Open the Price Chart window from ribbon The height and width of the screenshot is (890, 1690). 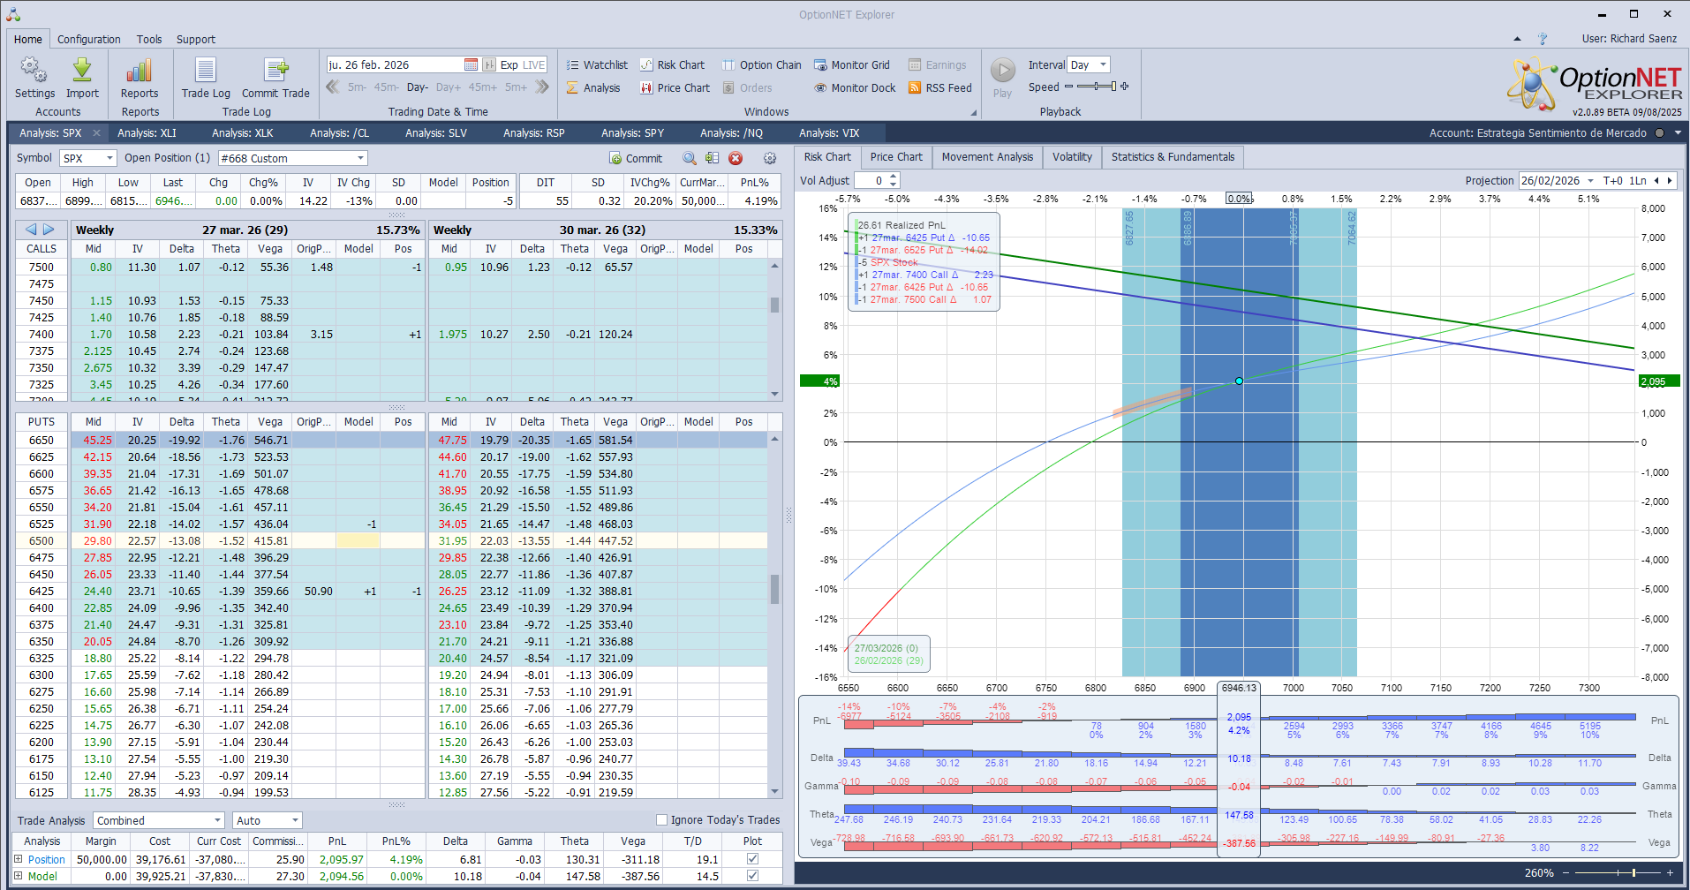(x=675, y=87)
